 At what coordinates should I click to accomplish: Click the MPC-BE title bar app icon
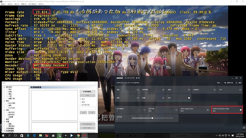pos(1,1)
